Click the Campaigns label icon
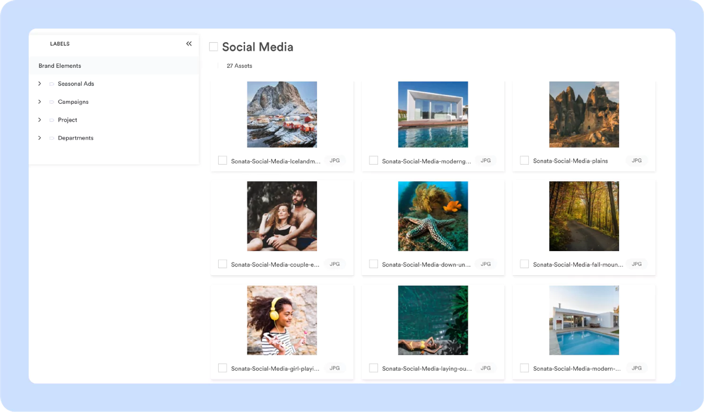 click(52, 102)
